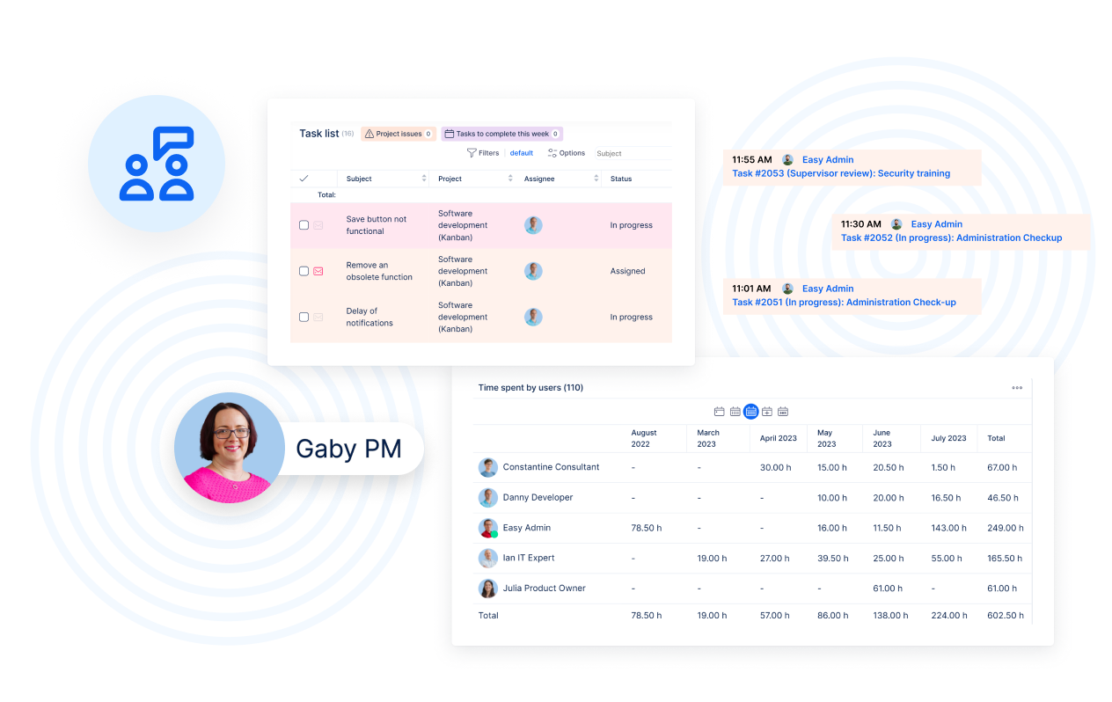
Task: Open Task #2053 Security training link
Action: (841, 174)
